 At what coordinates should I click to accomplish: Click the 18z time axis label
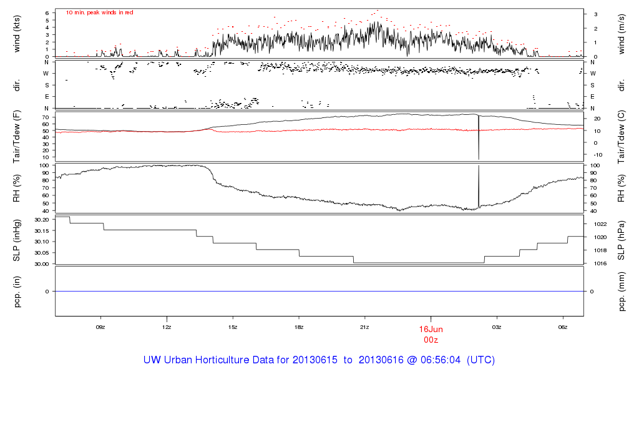tap(299, 327)
